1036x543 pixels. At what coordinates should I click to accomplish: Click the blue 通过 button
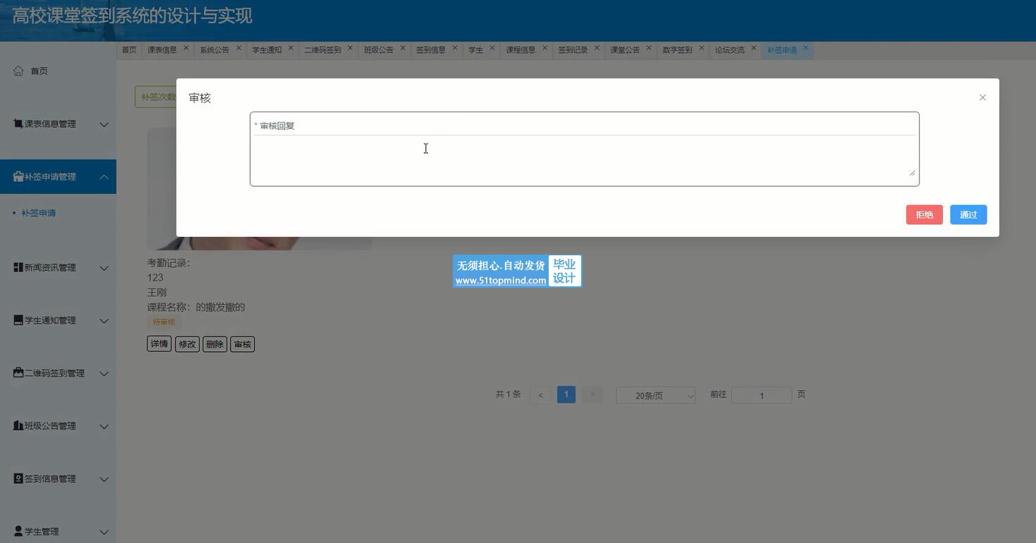968,215
